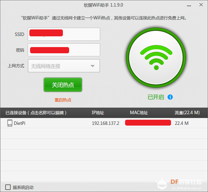Click the IP地址 column header
The width and height of the screenshot is (208, 192).
point(98,112)
